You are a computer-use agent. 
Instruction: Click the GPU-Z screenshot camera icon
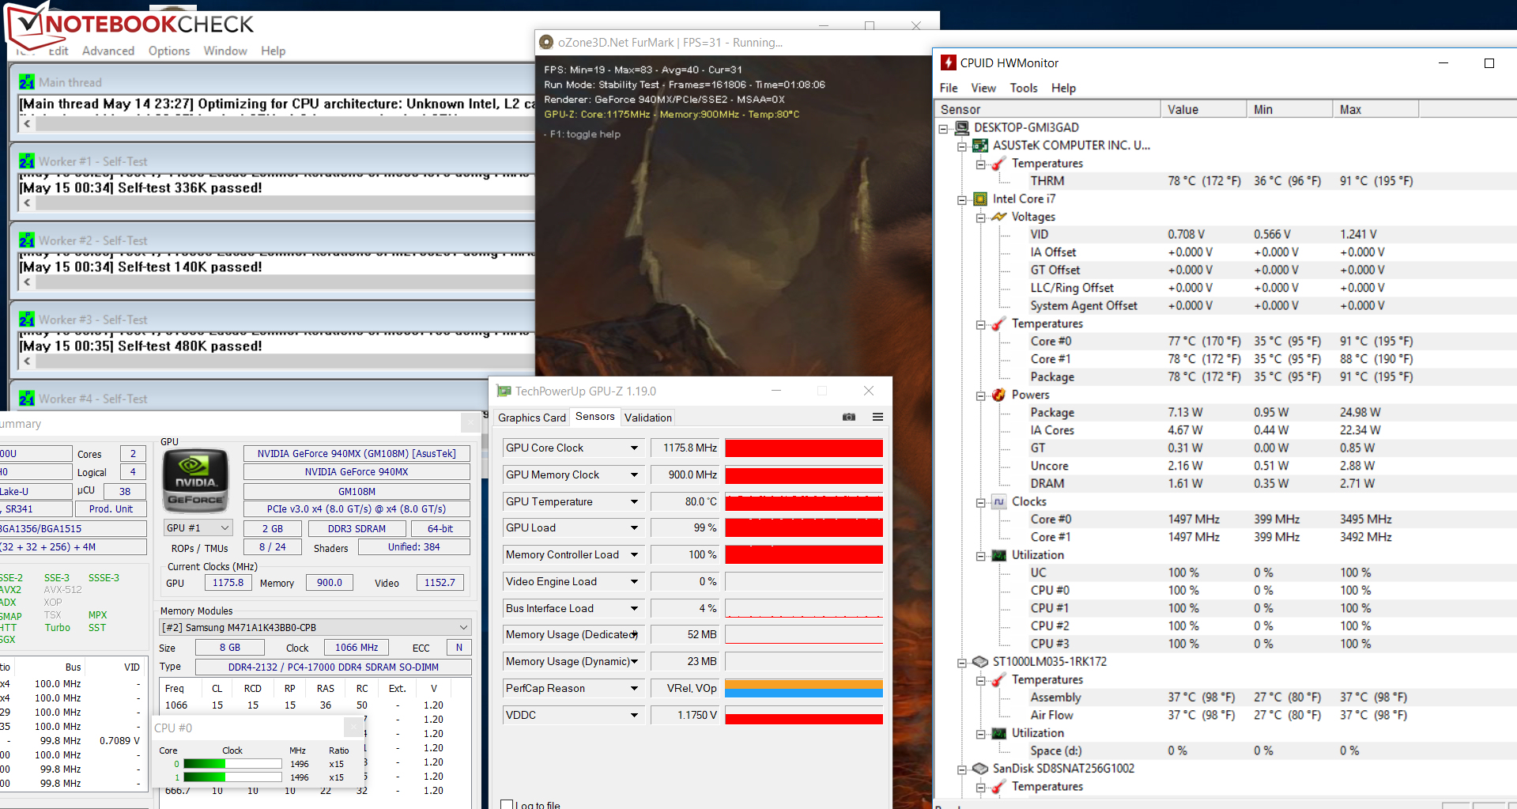[x=849, y=417]
